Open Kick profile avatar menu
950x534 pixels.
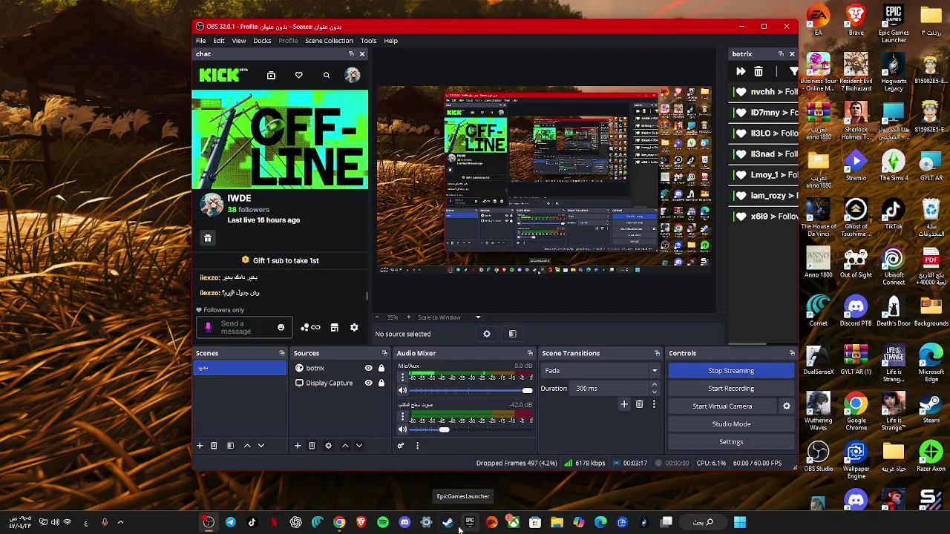353,75
